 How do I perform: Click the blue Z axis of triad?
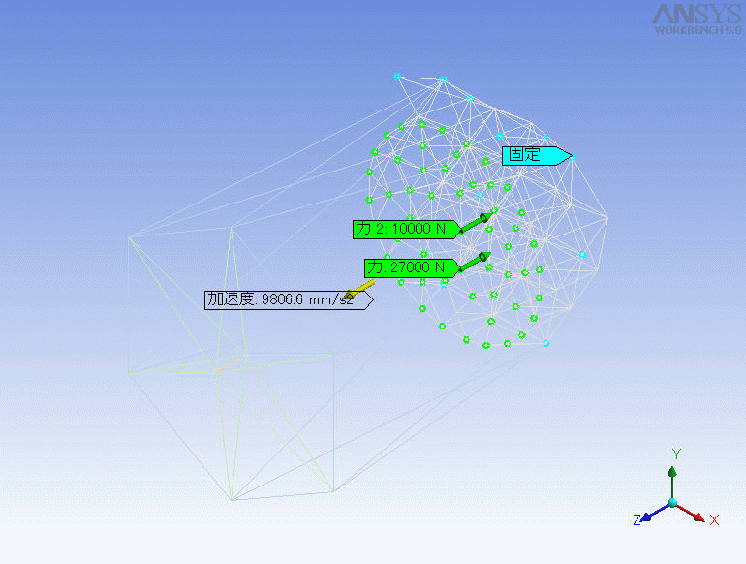(654, 513)
